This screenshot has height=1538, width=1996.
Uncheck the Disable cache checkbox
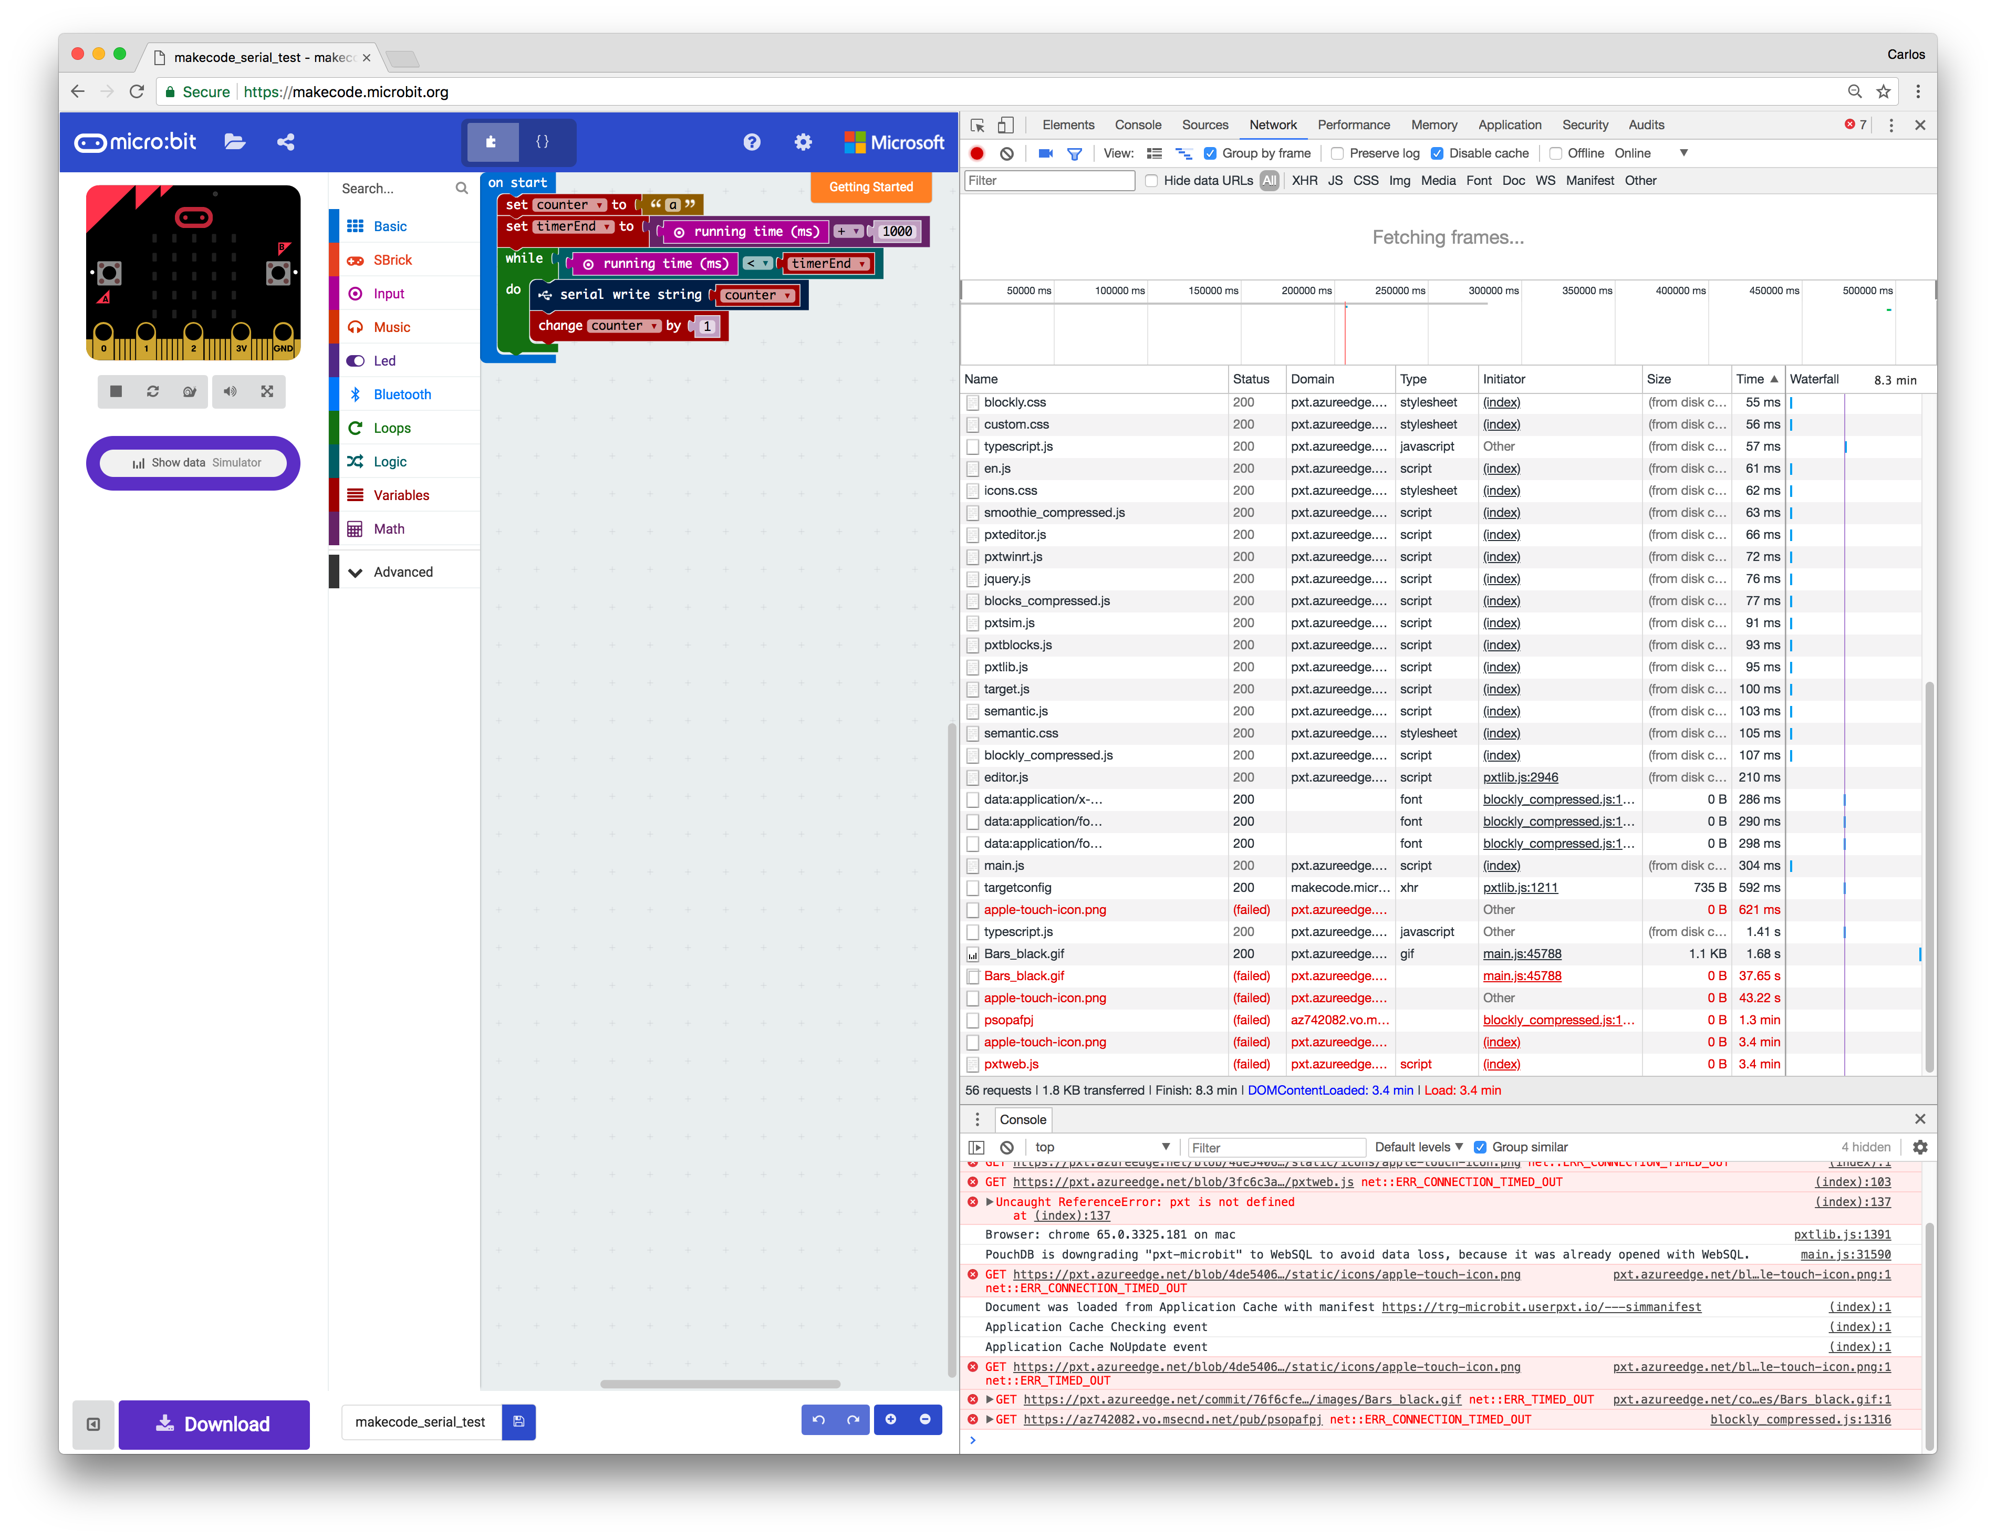click(x=1438, y=153)
